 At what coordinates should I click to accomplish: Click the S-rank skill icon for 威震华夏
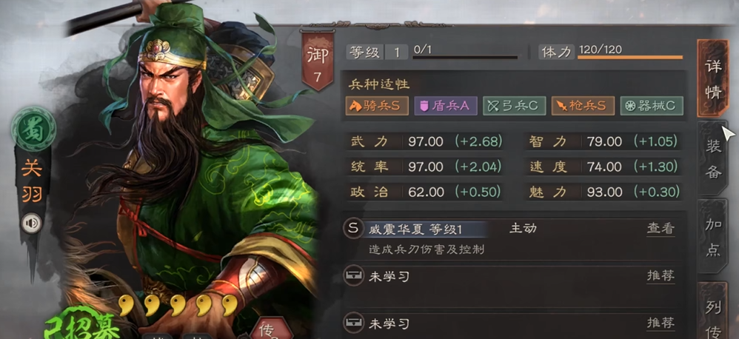353,229
